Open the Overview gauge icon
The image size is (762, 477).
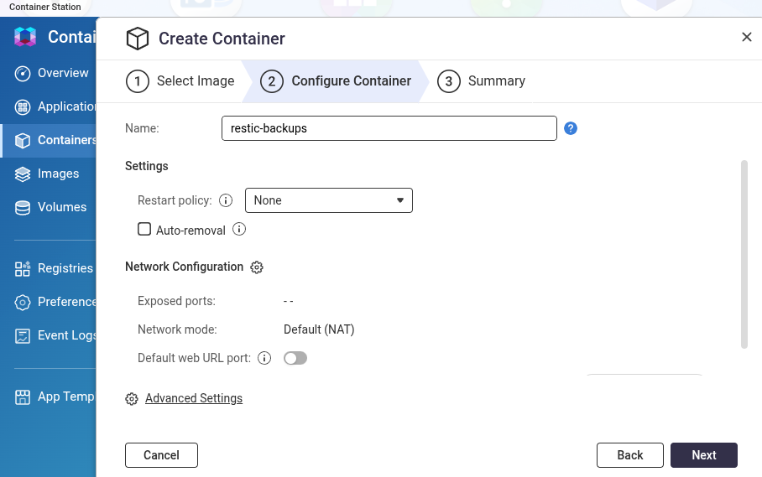coord(23,73)
